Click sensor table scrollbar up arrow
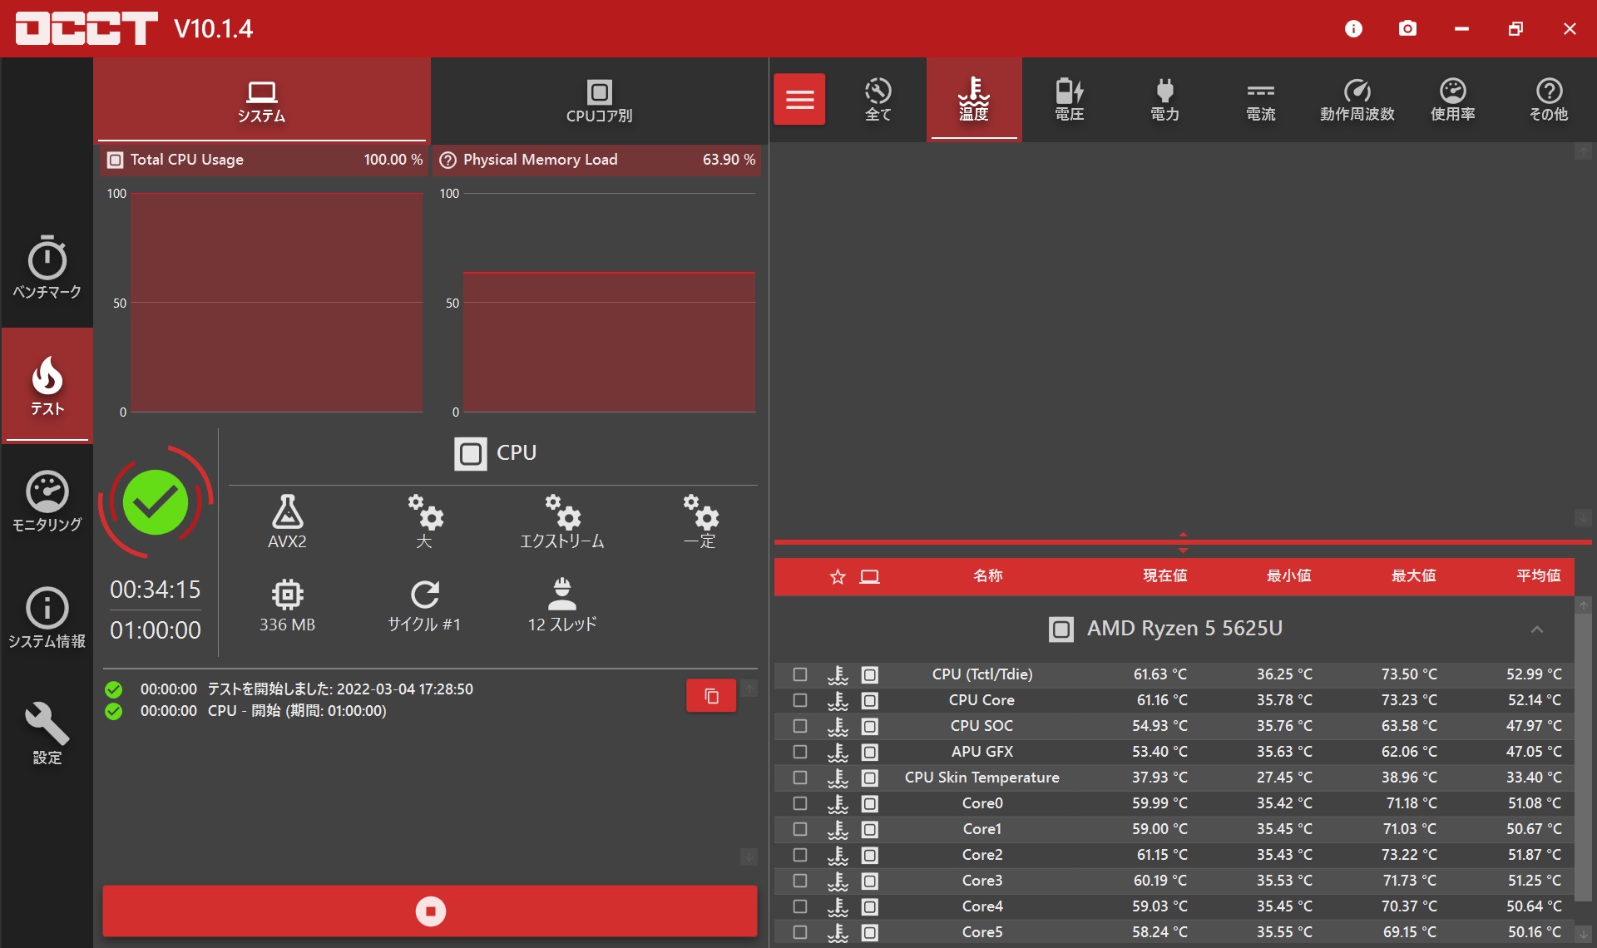Viewport: 1597px width, 948px height. pyautogui.click(x=1583, y=605)
